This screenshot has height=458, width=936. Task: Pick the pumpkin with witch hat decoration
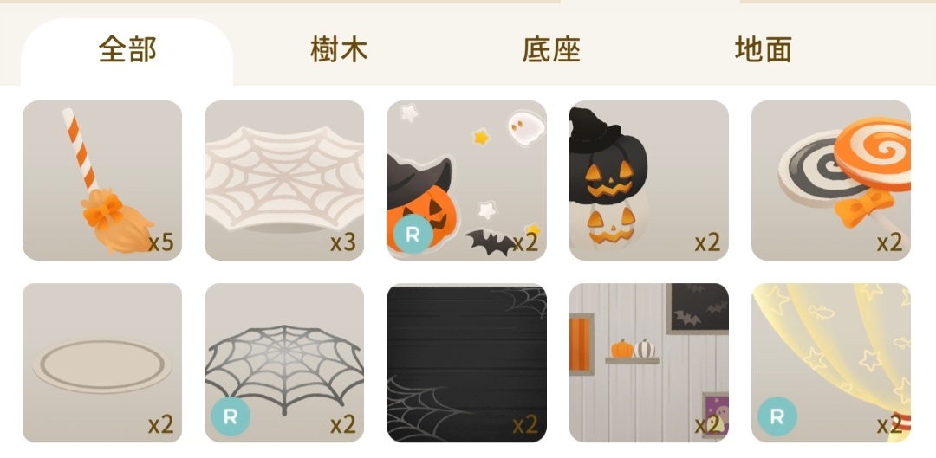click(x=466, y=180)
